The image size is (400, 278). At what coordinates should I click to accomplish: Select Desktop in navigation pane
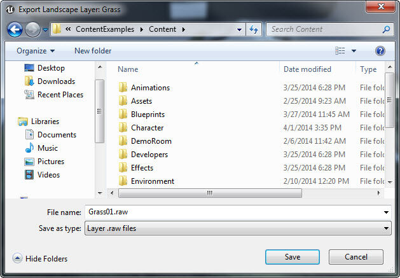tap(51, 68)
